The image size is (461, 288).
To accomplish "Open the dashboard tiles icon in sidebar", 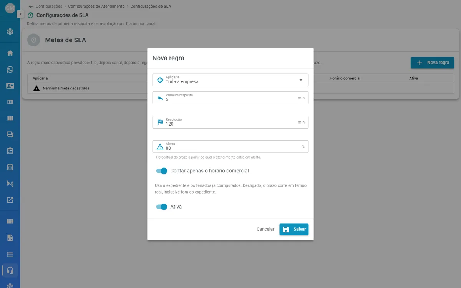I will click(10, 221).
